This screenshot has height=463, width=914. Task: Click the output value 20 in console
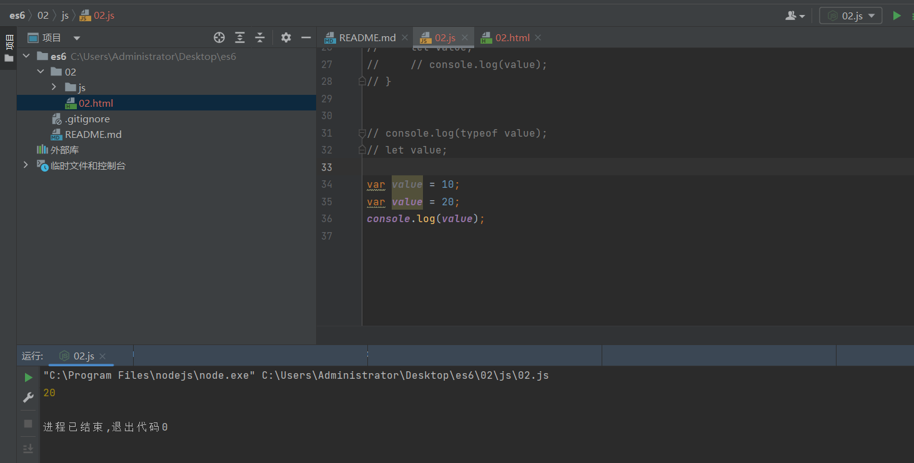(x=49, y=393)
